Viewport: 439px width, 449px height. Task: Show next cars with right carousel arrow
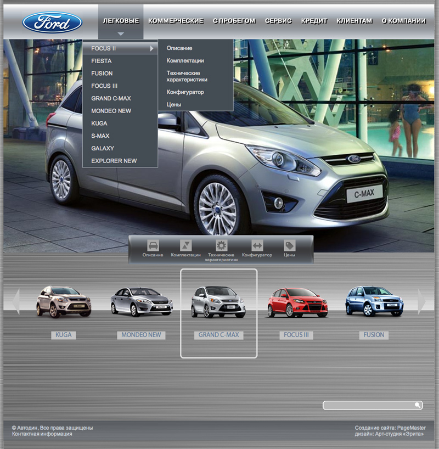click(x=422, y=301)
